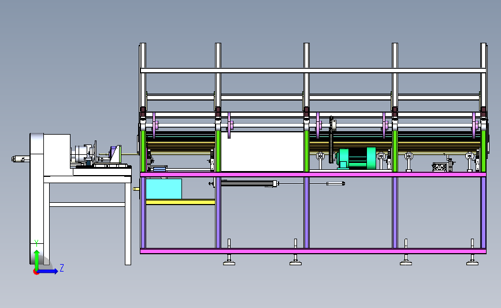This screenshot has height=308, width=501.
Task: Select the gray chuck assembly on left machine
Action: 82,155
